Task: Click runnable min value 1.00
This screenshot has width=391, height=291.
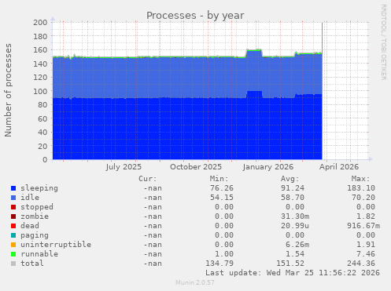Action: point(224,254)
